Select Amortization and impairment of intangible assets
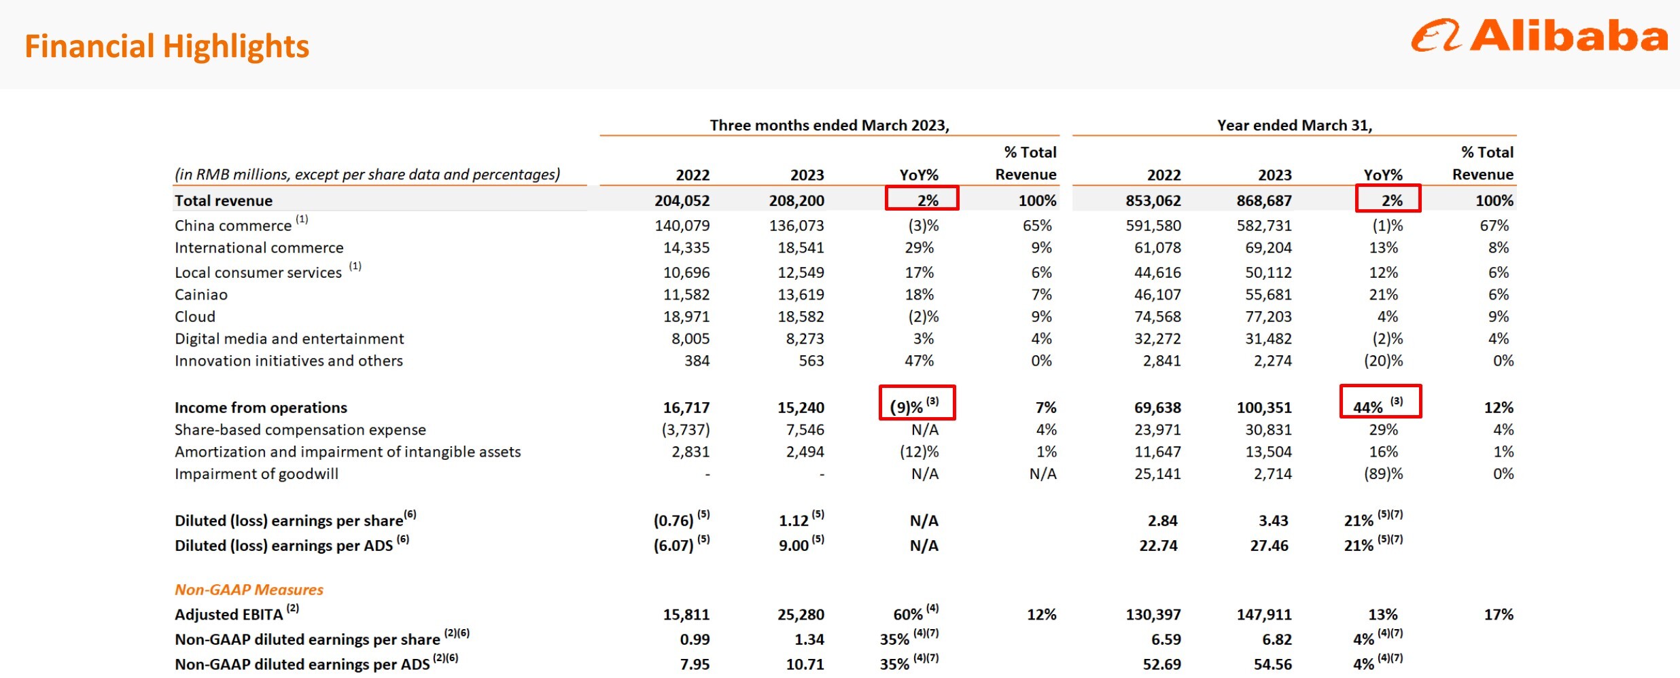1680x678 pixels. point(348,452)
